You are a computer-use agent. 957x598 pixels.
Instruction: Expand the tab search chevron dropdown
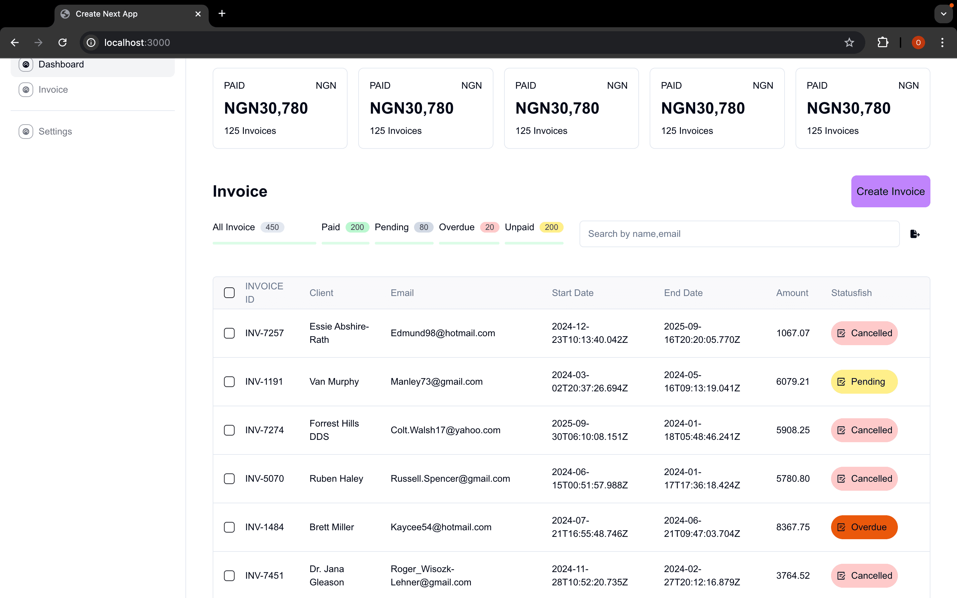pyautogui.click(x=944, y=14)
